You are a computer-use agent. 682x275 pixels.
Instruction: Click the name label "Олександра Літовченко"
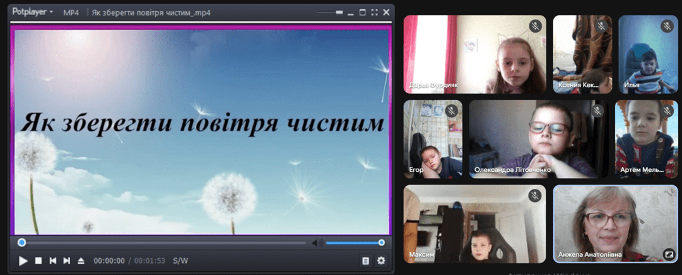[x=513, y=170]
